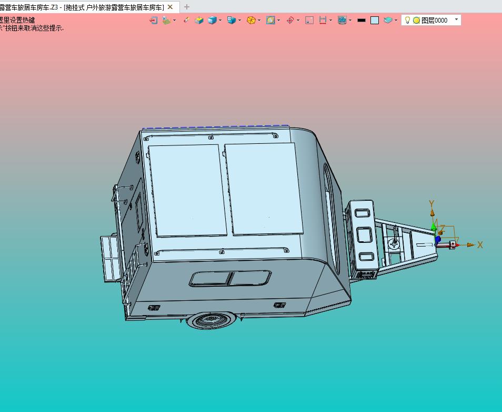Click the monitor display settings icon
This screenshot has width=502, height=412.
342,21
